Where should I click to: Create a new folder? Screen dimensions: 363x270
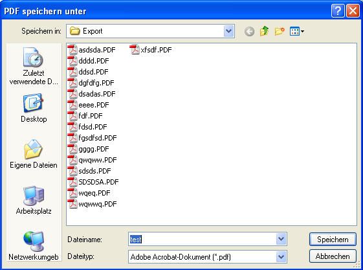coord(280,31)
